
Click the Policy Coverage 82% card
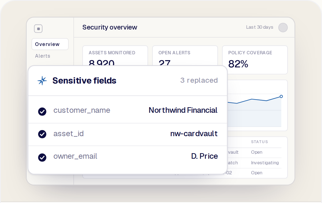(x=255, y=60)
